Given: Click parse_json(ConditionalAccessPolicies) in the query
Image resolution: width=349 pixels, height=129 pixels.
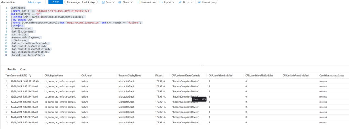Looking at the screenshot, I should point(58,17).
